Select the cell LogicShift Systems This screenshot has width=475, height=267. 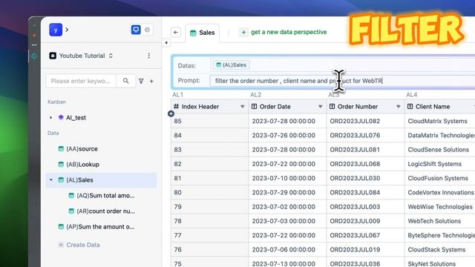pyautogui.click(x=440, y=164)
